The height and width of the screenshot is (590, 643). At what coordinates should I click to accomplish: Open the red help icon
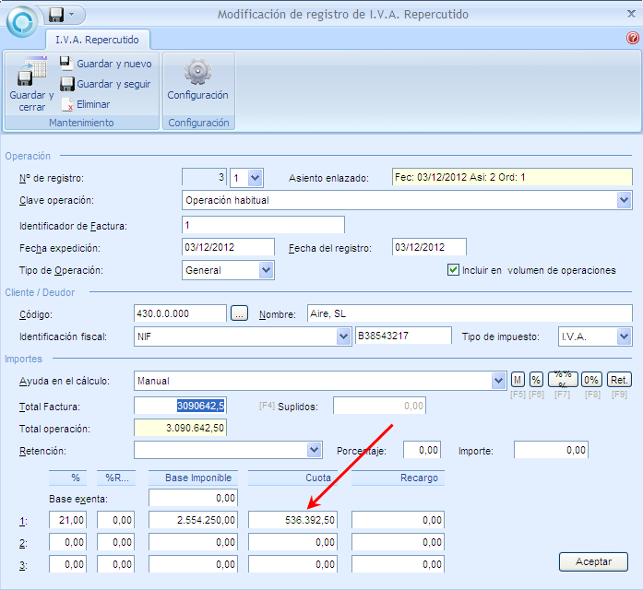point(633,39)
